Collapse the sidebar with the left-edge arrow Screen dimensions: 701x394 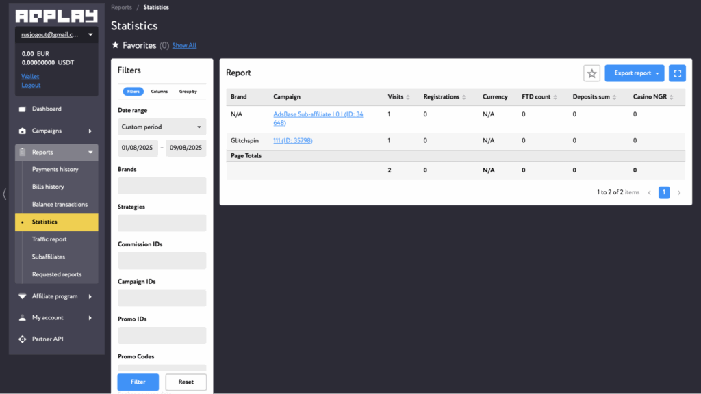pos(5,194)
